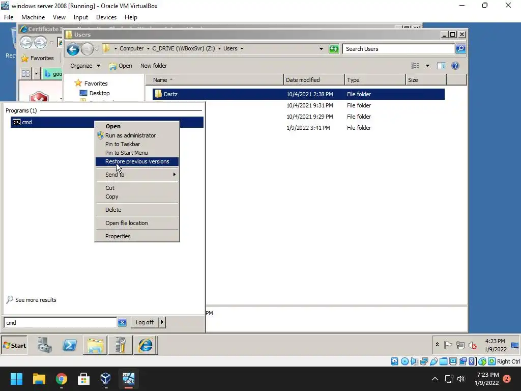Choose Open file location
The image size is (521, 391).
pyautogui.click(x=137, y=223)
